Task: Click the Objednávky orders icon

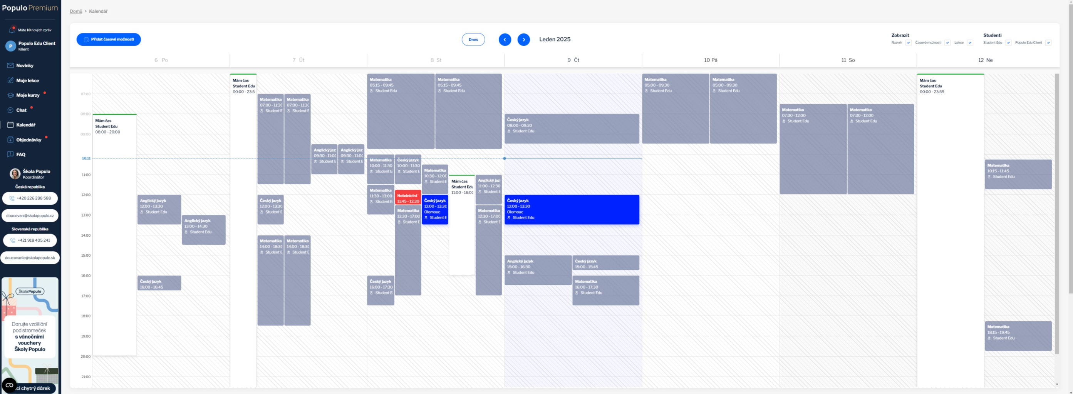Action: tap(10, 140)
